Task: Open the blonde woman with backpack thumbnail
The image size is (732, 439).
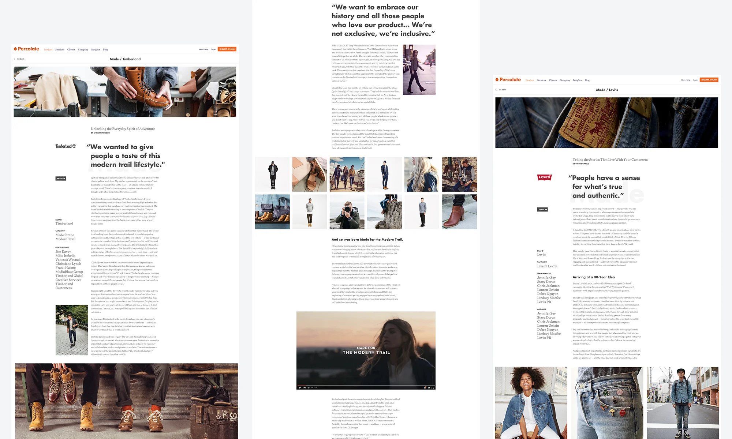Action: [422, 174]
